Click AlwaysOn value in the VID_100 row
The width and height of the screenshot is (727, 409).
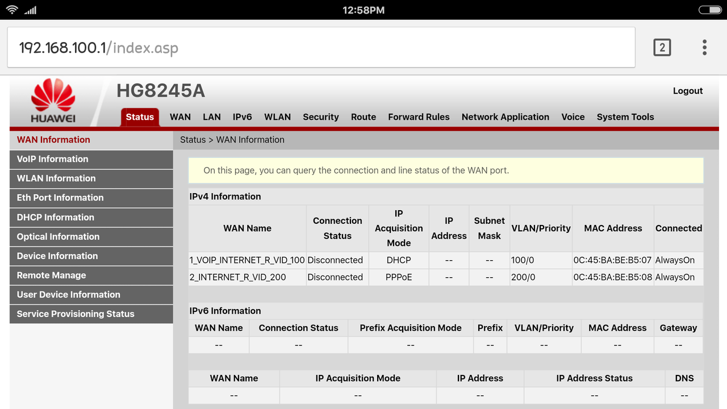[675, 260]
